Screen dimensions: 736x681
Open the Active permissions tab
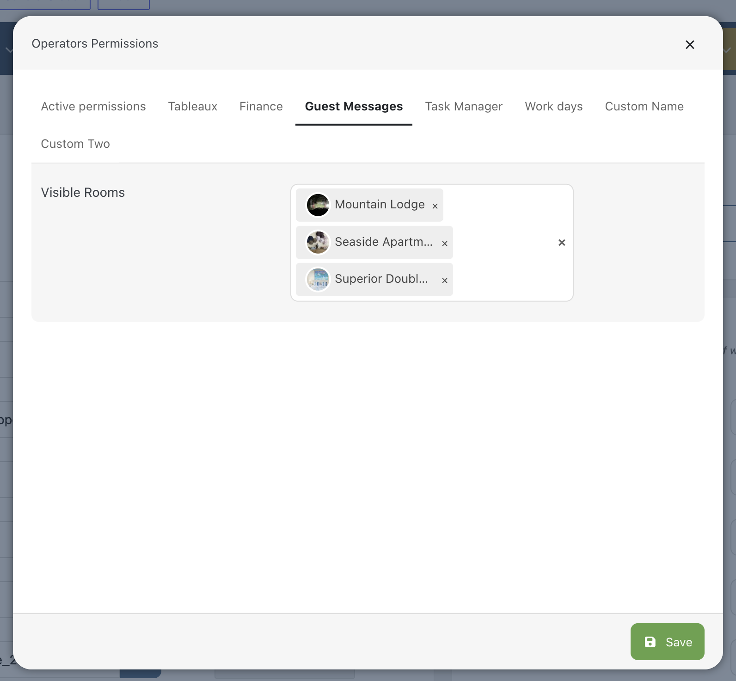tap(93, 106)
